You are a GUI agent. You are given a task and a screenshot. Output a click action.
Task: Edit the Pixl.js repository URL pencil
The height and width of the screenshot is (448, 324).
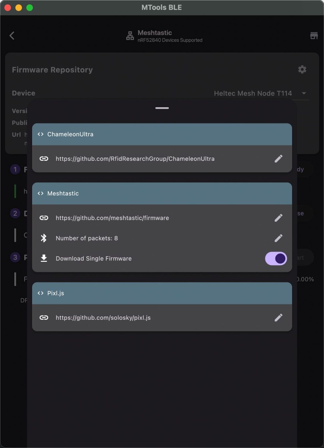[278, 318]
